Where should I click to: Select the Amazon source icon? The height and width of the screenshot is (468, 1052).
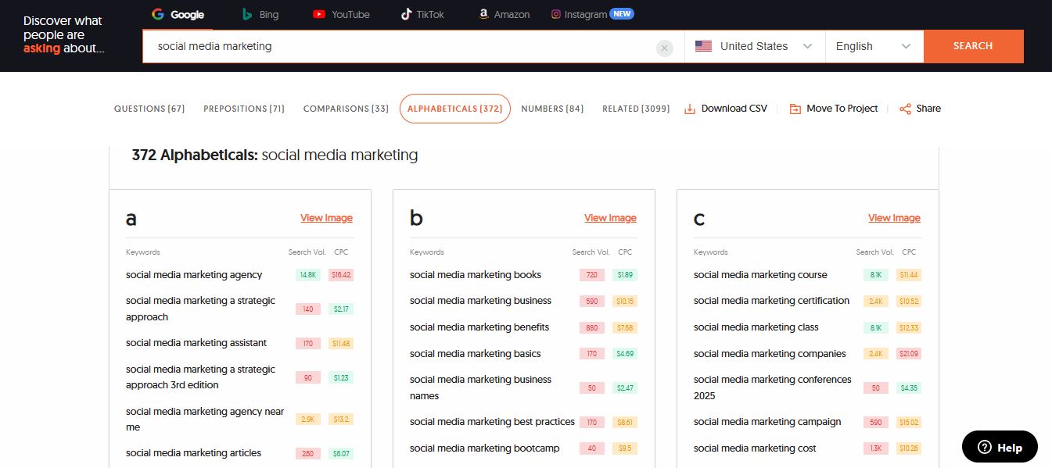(484, 15)
